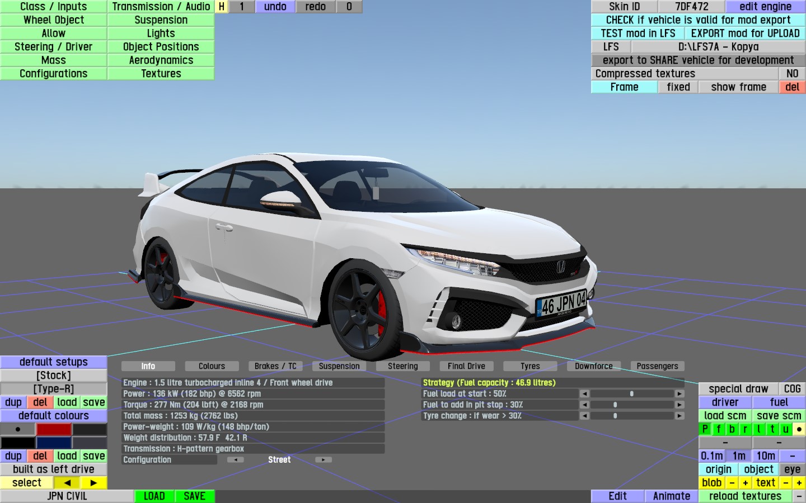
Task: Click the yellow H button at the top
Action: pos(222,7)
